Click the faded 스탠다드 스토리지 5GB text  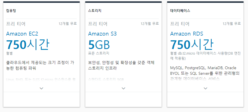pyautogui.click(x=106, y=79)
